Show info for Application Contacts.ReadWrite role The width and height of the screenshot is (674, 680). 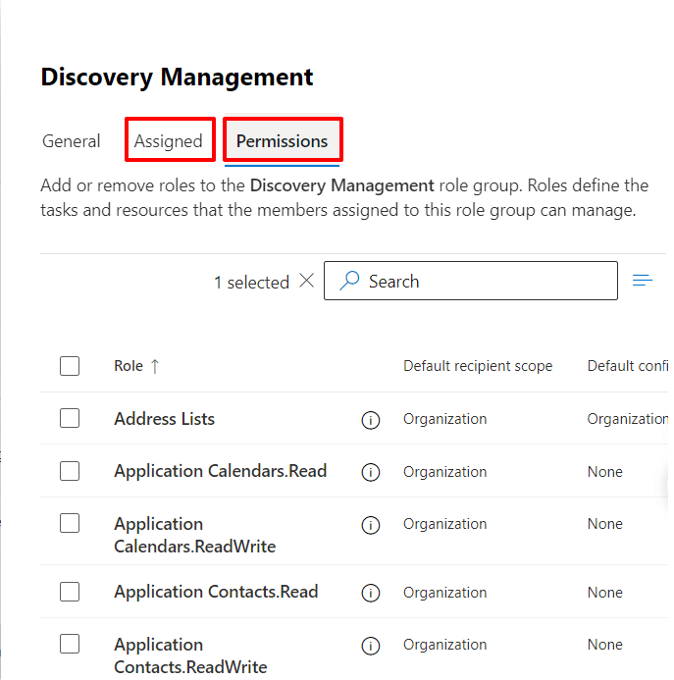click(x=371, y=646)
